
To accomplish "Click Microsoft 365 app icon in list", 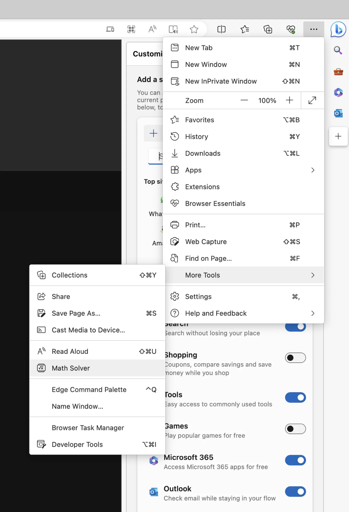I will point(154,461).
